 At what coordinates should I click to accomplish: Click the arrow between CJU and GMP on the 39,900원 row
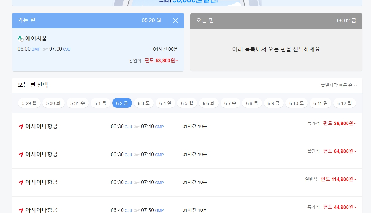137,126
